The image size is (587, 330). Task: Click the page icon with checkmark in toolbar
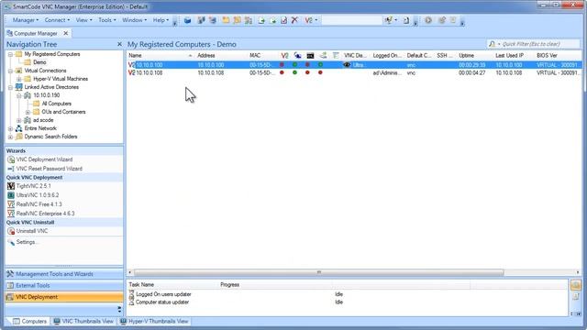283,20
